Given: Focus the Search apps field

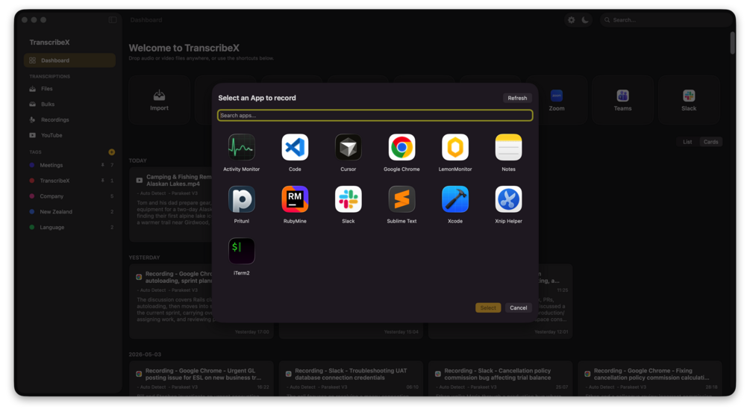Looking at the screenshot, I should click(x=375, y=116).
